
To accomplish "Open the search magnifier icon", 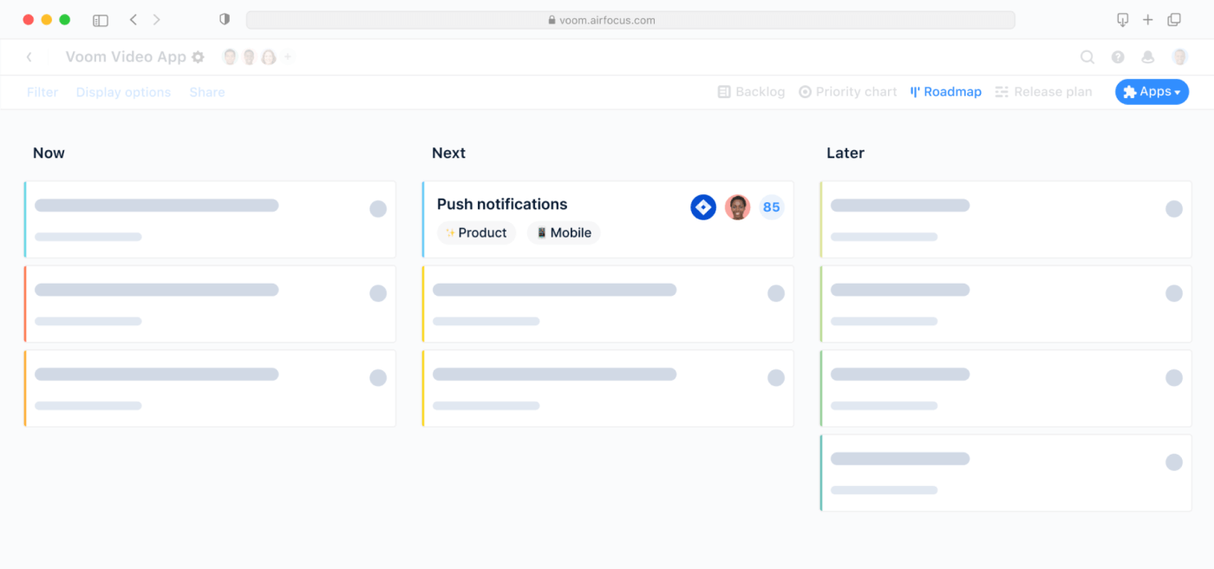I will [x=1087, y=56].
